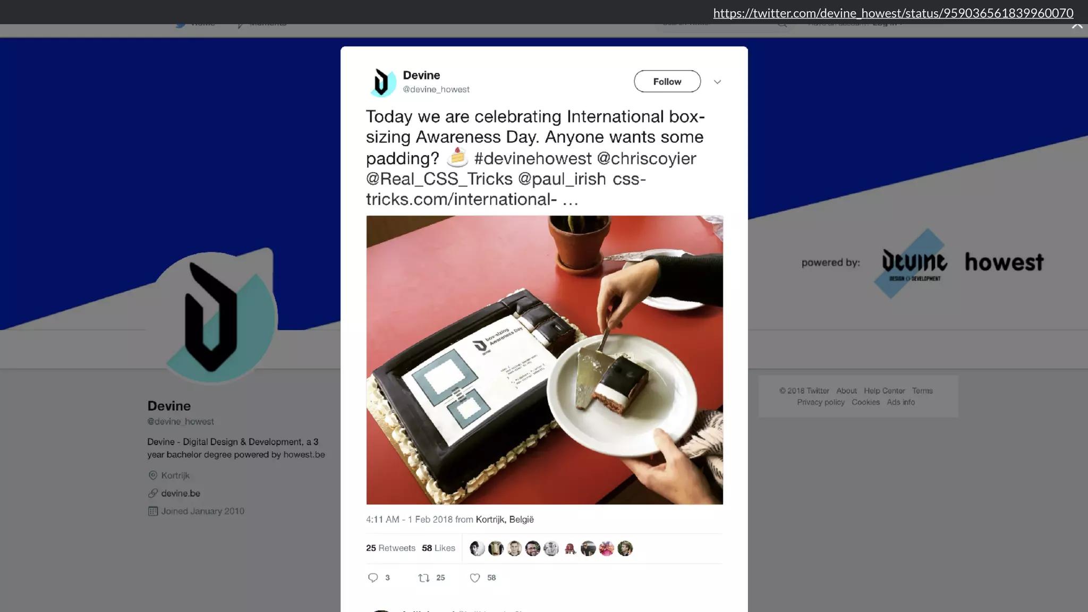
Task: Click first liker avatar in row
Action: (477, 548)
